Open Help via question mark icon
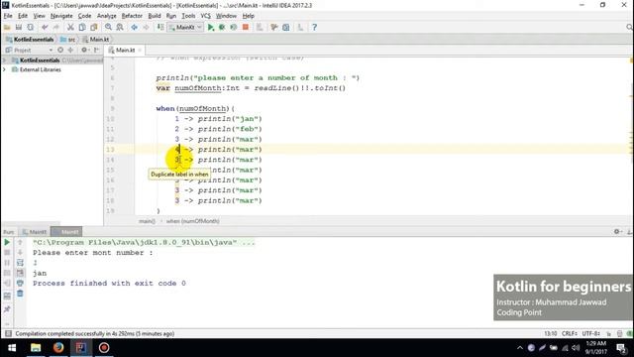Viewport: 634px width, 357px height. pyautogui.click(x=315, y=27)
